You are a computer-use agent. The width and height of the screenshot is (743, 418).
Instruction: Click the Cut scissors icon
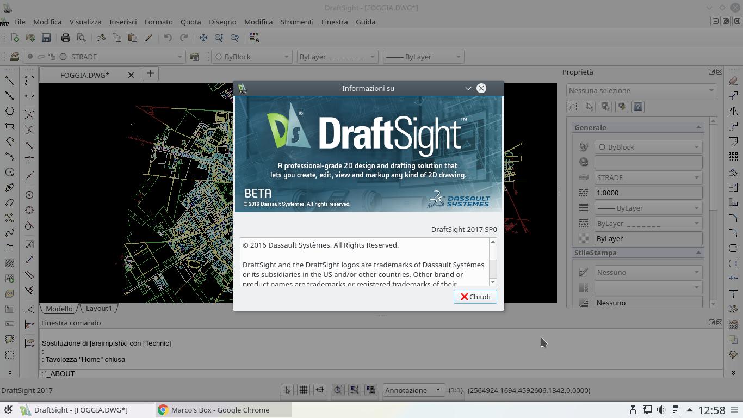coord(101,38)
